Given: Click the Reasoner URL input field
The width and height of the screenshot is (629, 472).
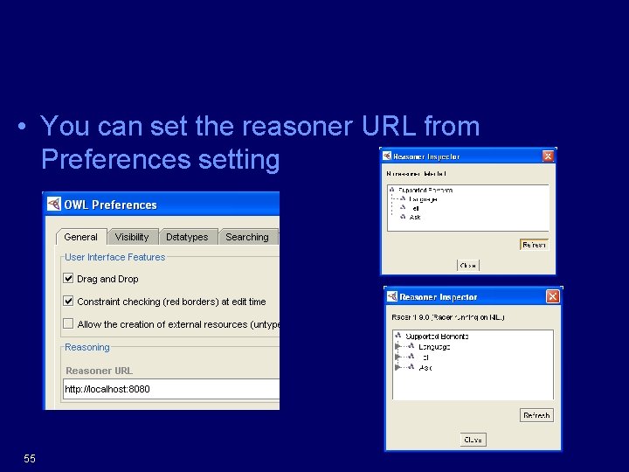Looking at the screenshot, I should click(x=171, y=389).
